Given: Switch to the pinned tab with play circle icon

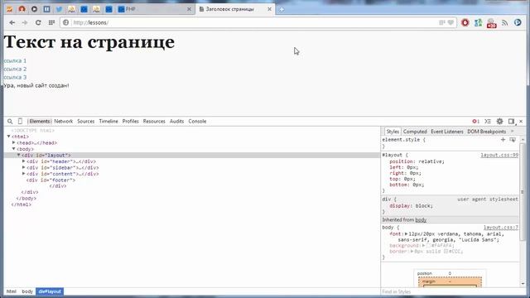Looking at the screenshot, I should click(x=35, y=9).
